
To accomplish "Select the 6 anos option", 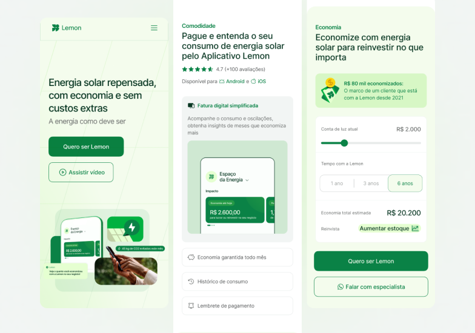I will click(405, 183).
